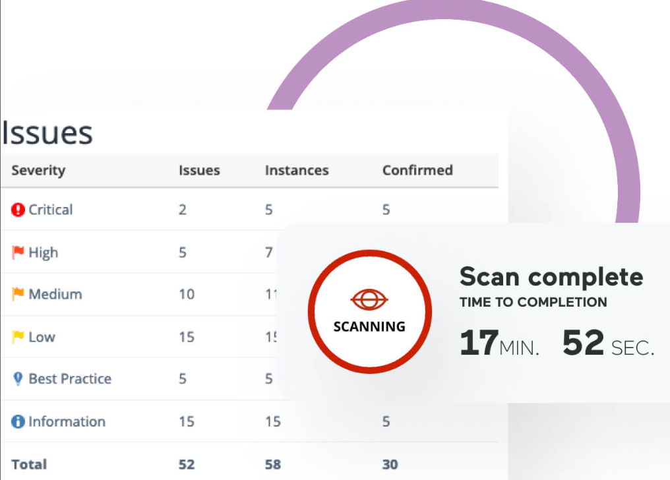Open the Low severity link
This screenshot has height=480, width=670.
point(42,337)
